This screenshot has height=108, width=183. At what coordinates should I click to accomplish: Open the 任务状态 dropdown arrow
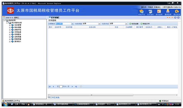[x=126, y=24]
